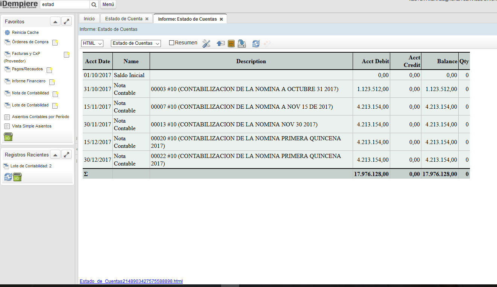Open the HTML format dropdown
Screen dimensions: 497x287
pos(92,43)
